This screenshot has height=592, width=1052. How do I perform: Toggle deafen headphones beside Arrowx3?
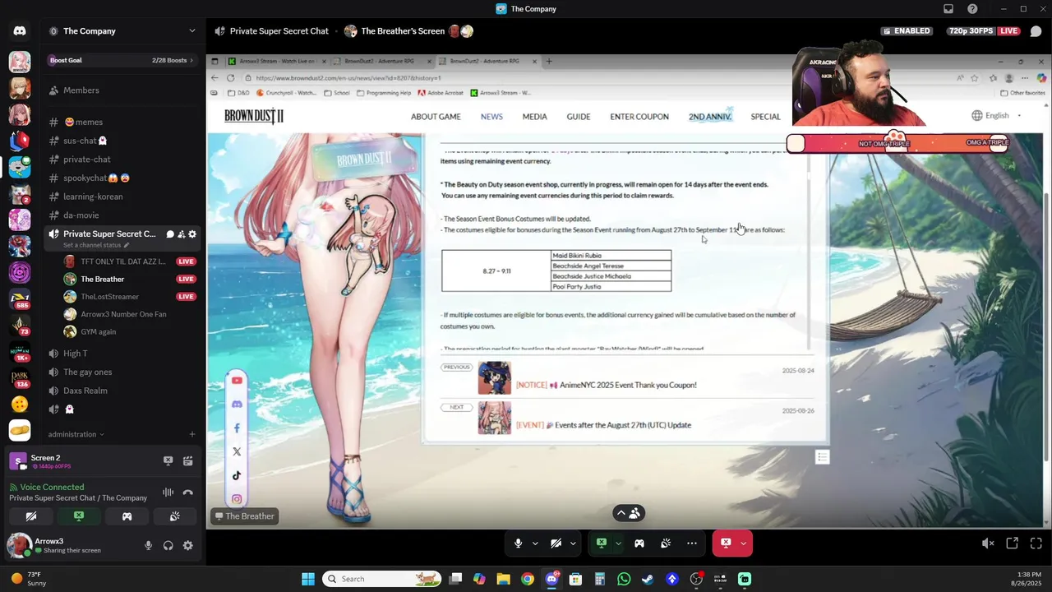click(x=168, y=545)
